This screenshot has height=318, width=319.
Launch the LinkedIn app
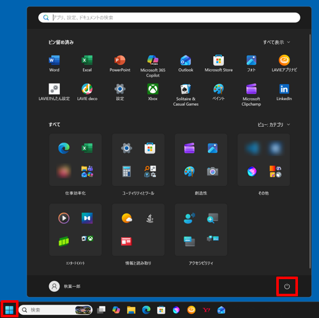(284, 92)
